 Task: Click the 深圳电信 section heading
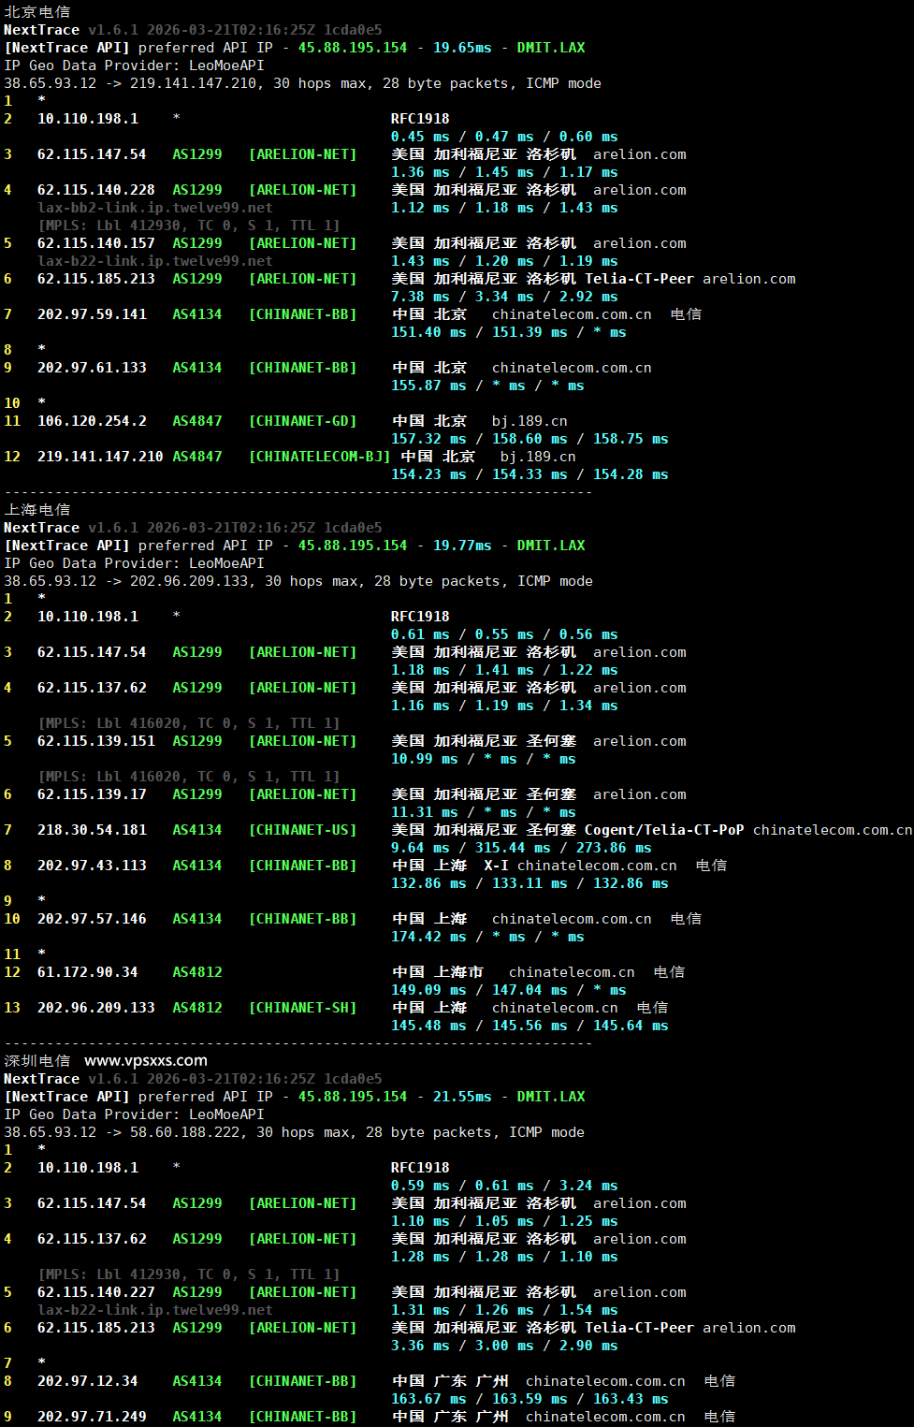click(37, 1061)
